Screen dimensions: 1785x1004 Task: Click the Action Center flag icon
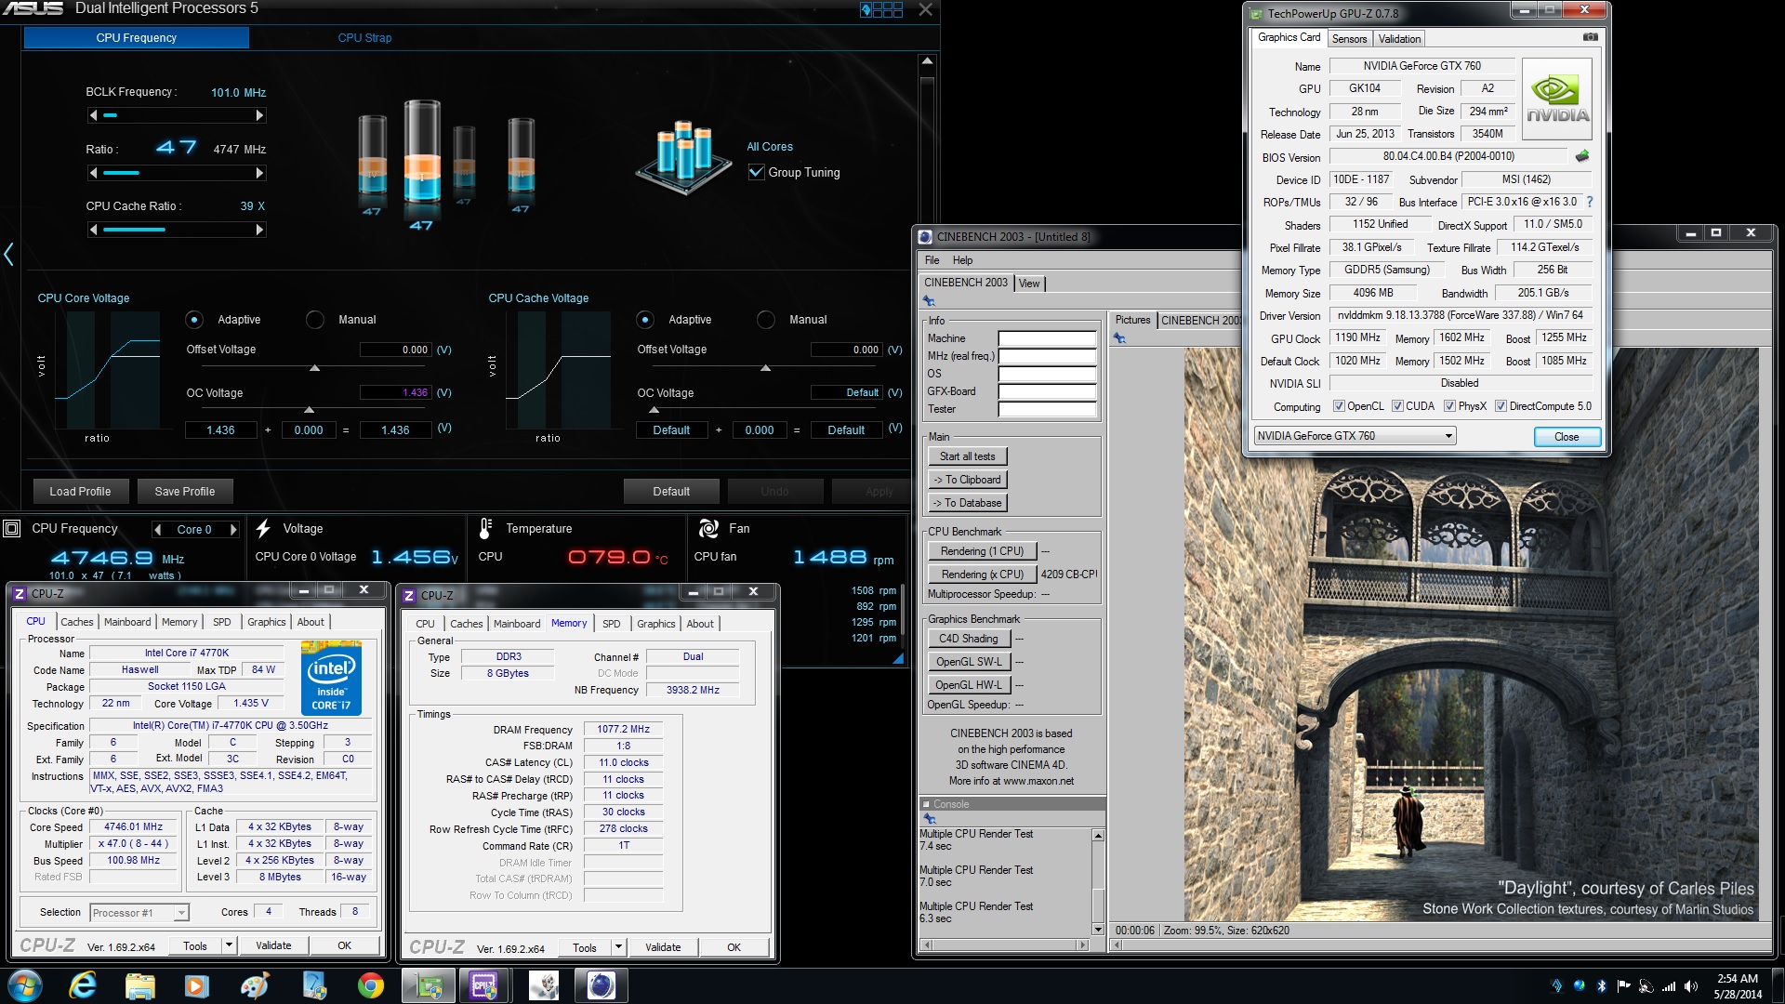click(1623, 986)
